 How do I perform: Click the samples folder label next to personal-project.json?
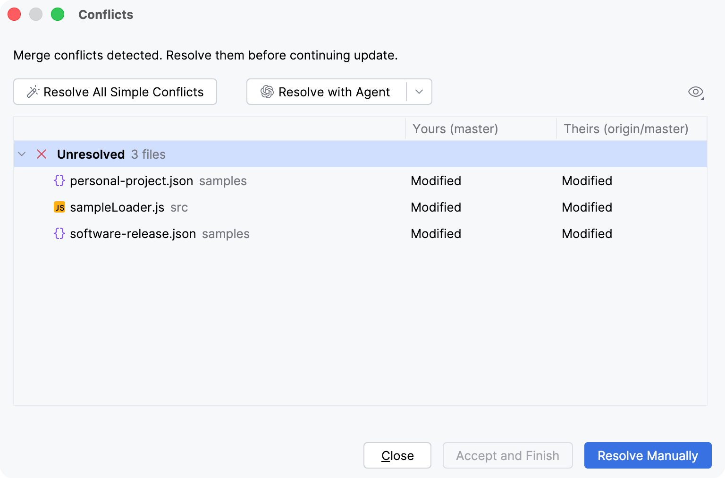pos(223,181)
